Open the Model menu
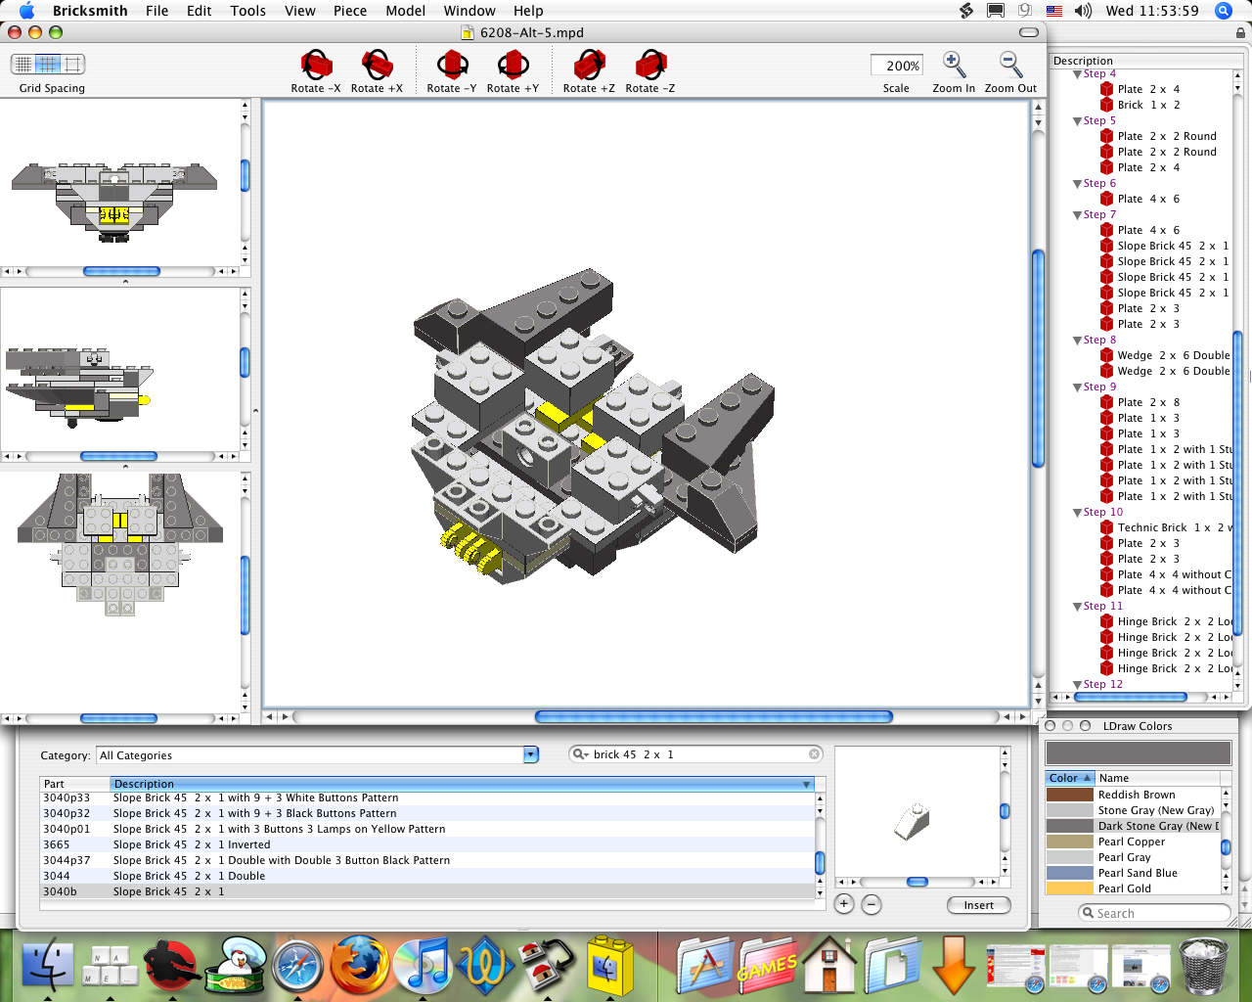This screenshot has width=1252, height=1002. coord(405,11)
